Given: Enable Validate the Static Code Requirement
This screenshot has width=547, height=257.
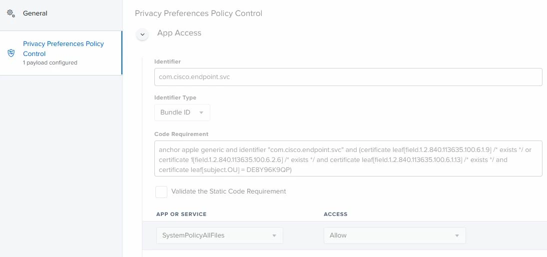Looking at the screenshot, I should pos(161,191).
